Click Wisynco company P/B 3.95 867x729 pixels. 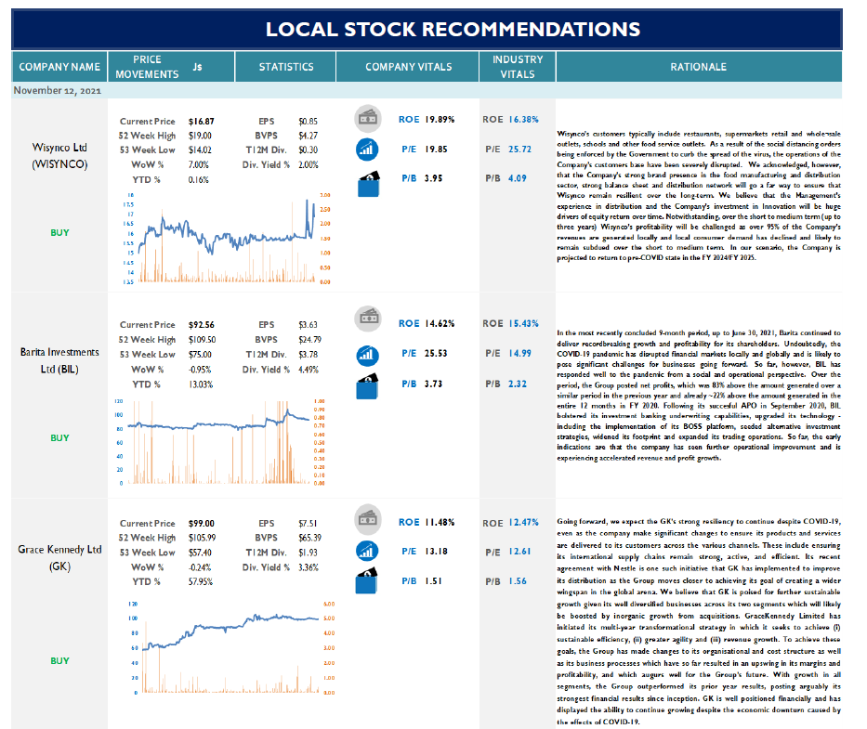coord(433,178)
